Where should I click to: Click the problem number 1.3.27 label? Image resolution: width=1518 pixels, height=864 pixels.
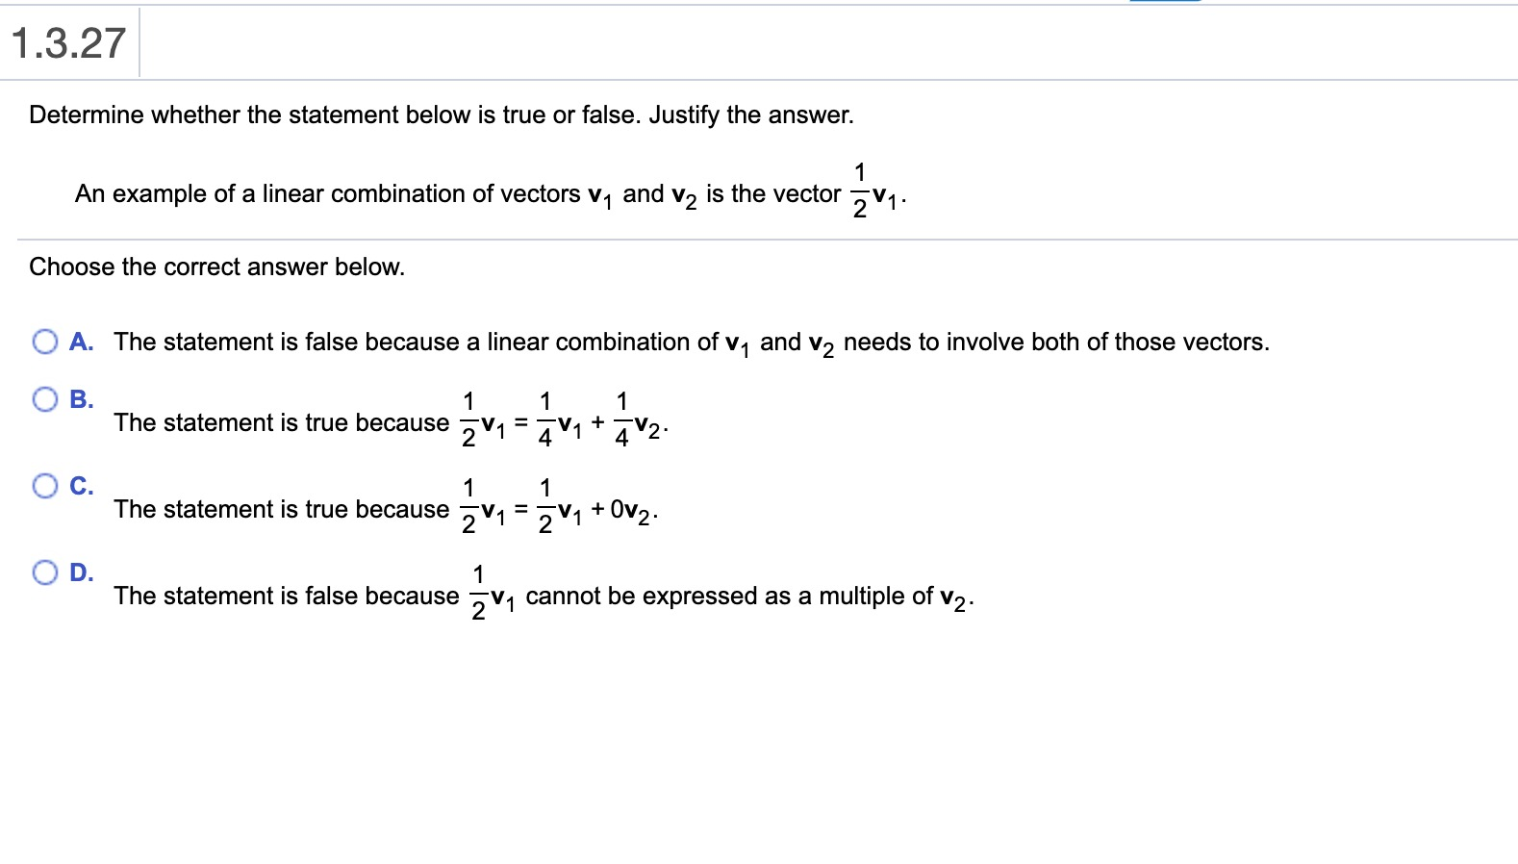point(67,42)
